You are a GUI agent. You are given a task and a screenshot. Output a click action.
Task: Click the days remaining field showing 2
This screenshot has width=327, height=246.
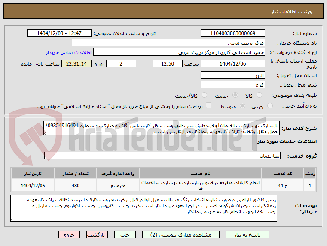click(121, 63)
